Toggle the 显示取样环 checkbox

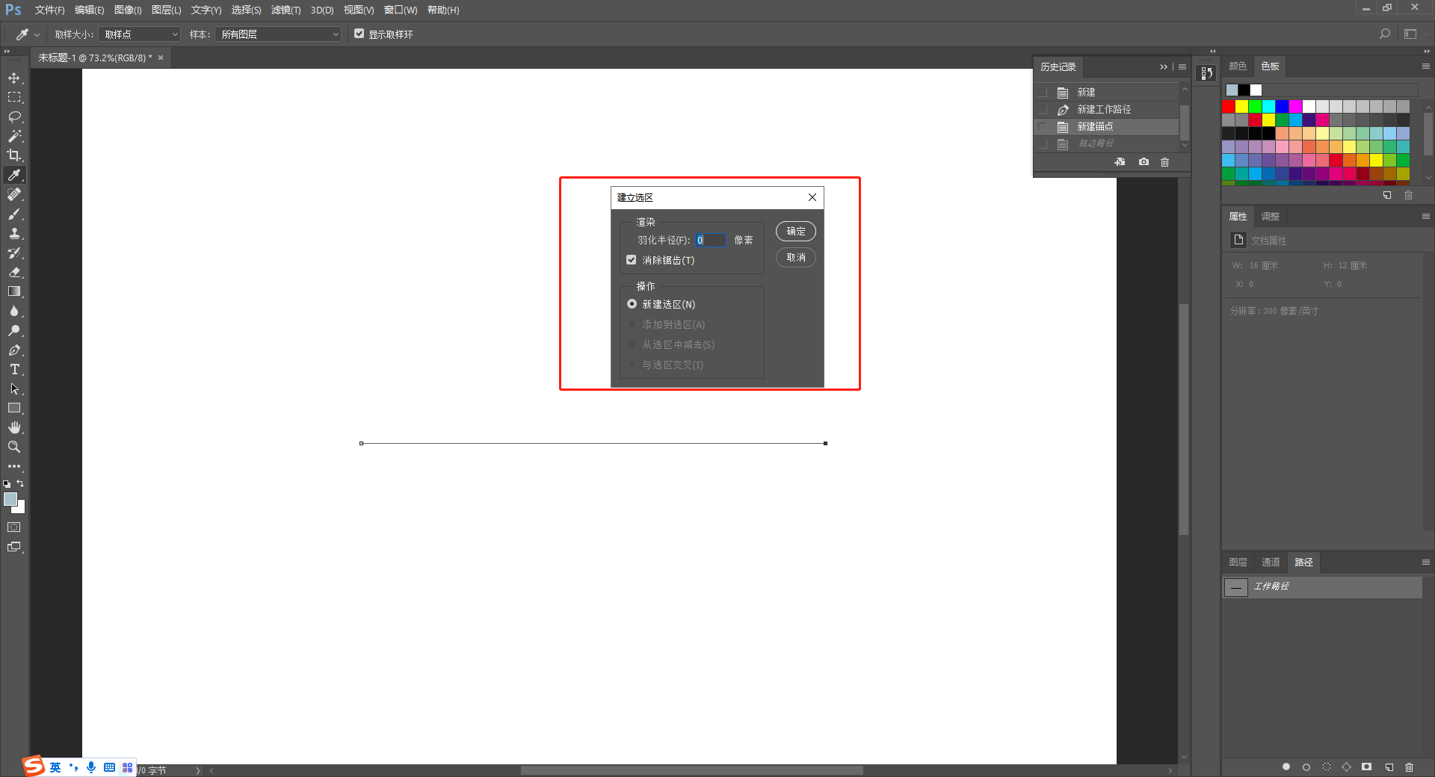359,34
